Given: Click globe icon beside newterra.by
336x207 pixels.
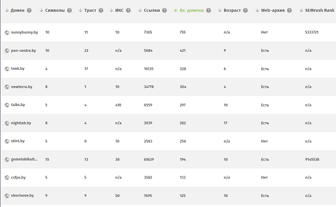Looking at the screenshot, I should point(7,87).
